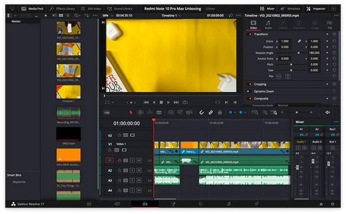Select the Timeline 1 thumbnail
Image resolution: width=346 pixels, height=214 pixels.
pyautogui.click(x=69, y=92)
